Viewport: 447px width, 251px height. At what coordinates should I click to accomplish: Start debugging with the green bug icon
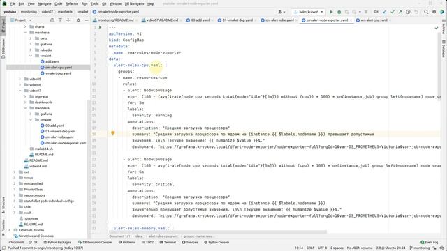339,12
